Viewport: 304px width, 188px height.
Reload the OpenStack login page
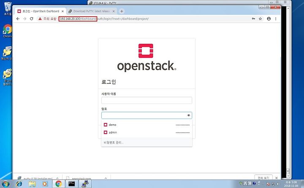pyautogui.click(x=31, y=19)
